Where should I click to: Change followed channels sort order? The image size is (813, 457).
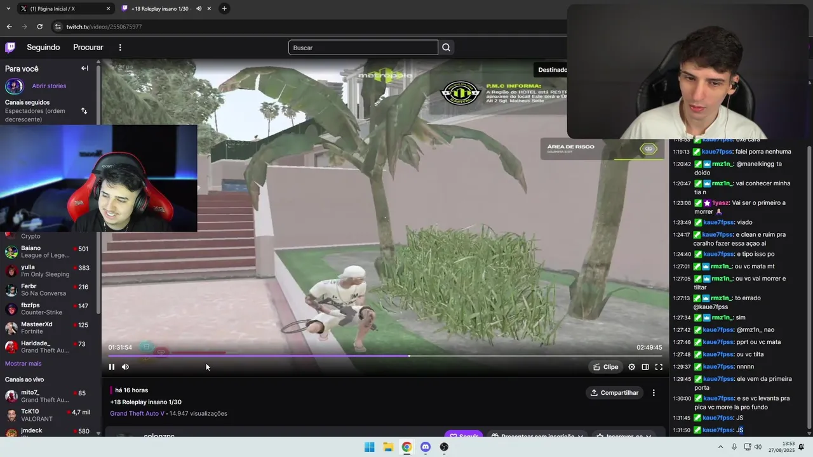(84, 111)
